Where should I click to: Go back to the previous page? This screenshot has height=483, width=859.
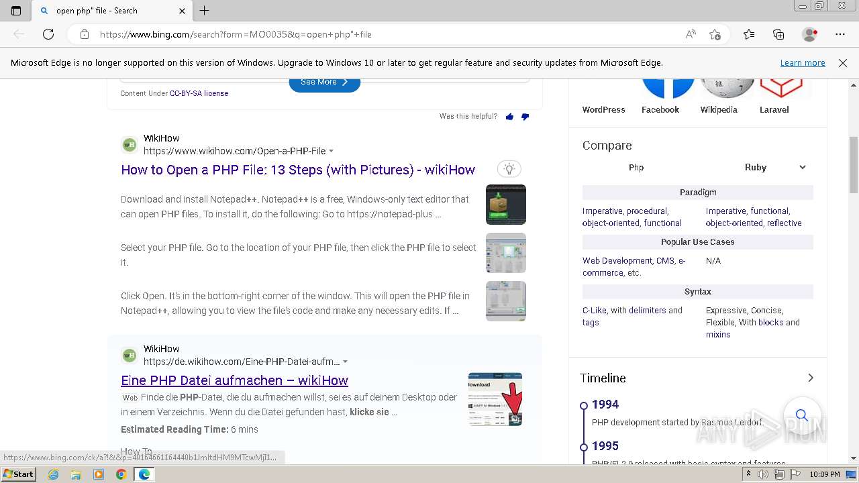pos(19,34)
